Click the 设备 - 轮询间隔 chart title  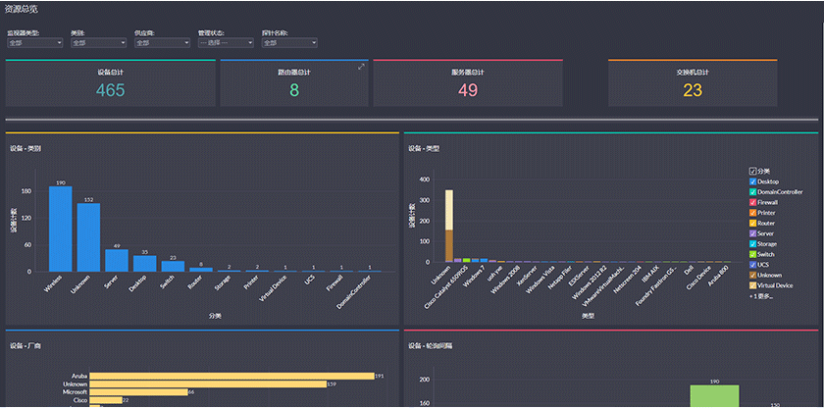(x=431, y=346)
